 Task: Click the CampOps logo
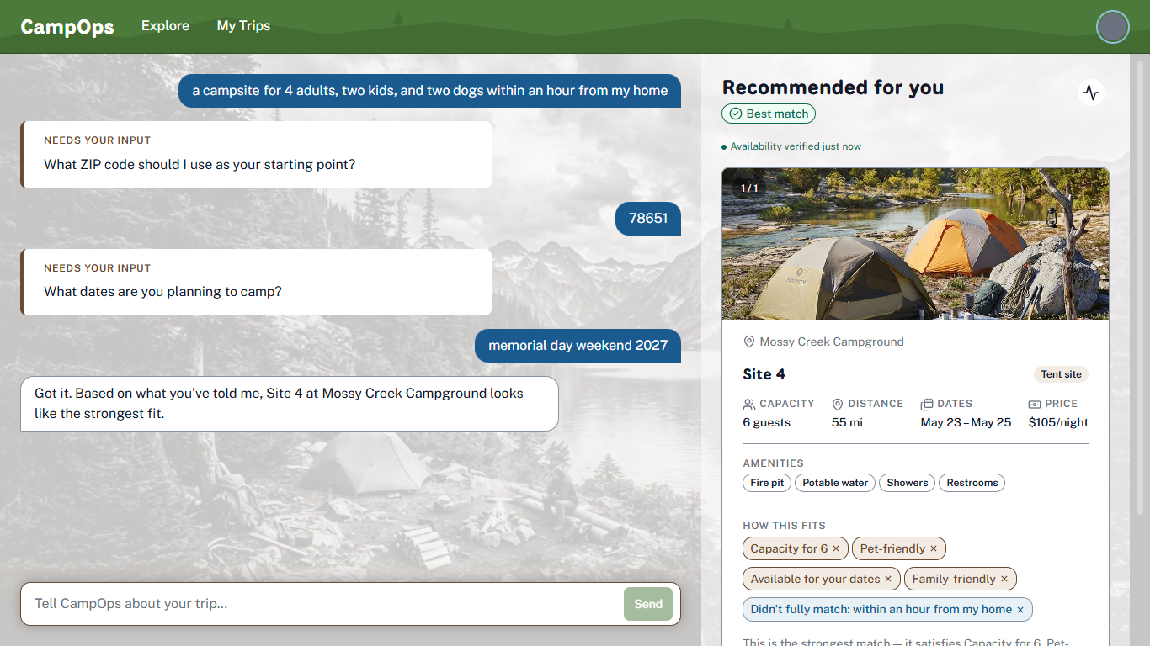pos(67,27)
